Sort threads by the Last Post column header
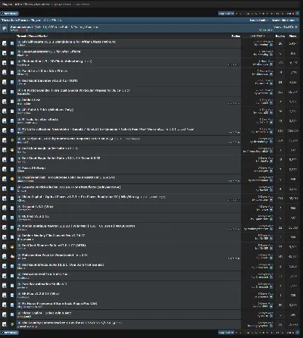 [x=257, y=36]
